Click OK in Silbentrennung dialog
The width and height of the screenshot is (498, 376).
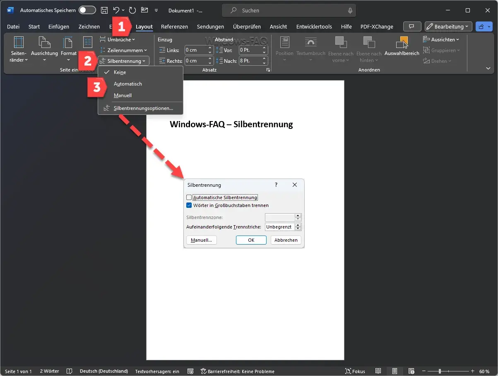click(x=251, y=240)
